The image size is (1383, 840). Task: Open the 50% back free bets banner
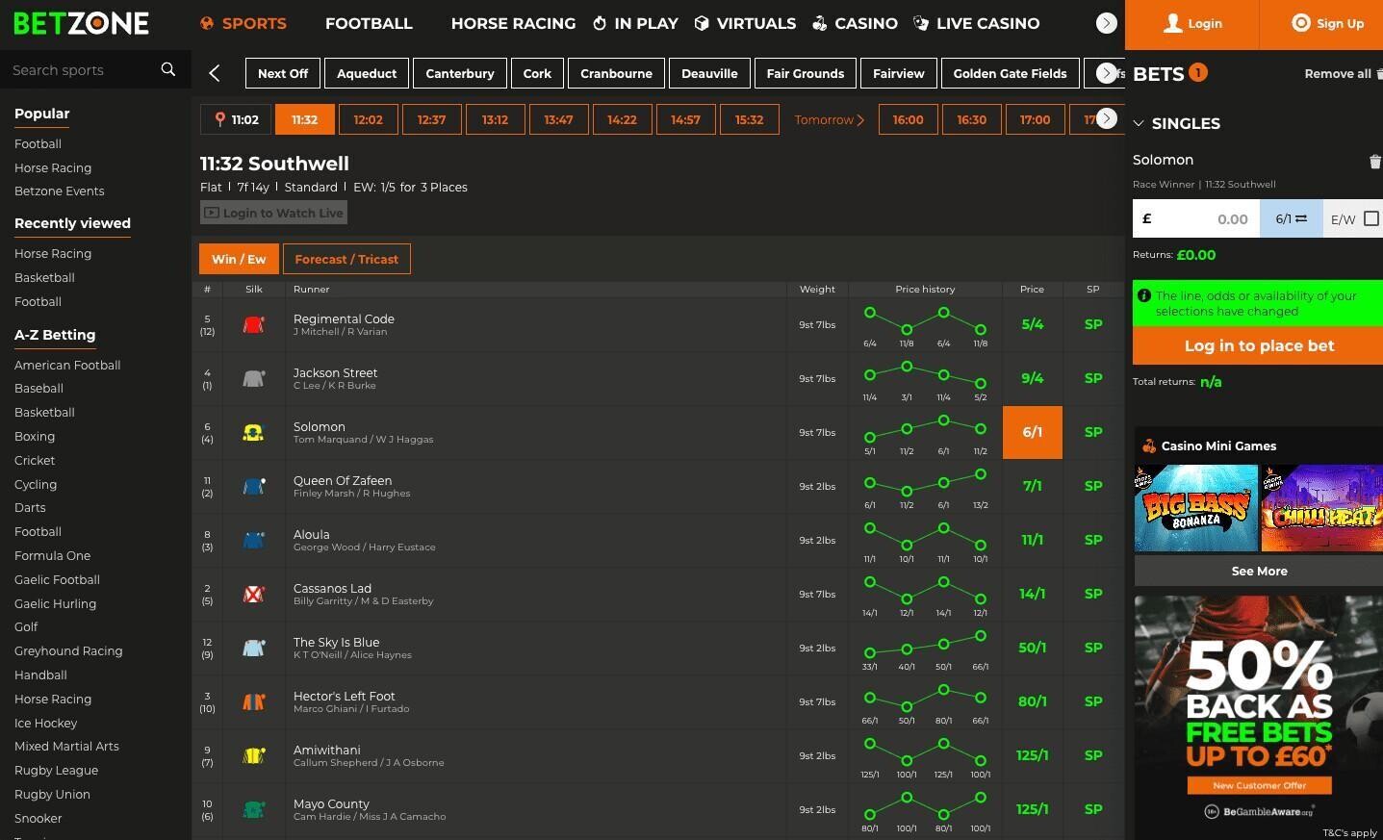(1259, 716)
